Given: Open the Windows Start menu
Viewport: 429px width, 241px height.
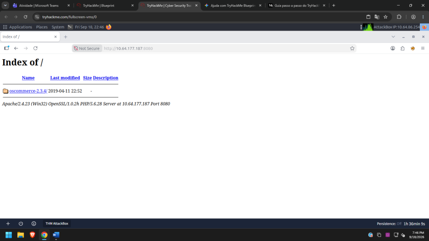Looking at the screenshot, I should (x=9, y=235).
